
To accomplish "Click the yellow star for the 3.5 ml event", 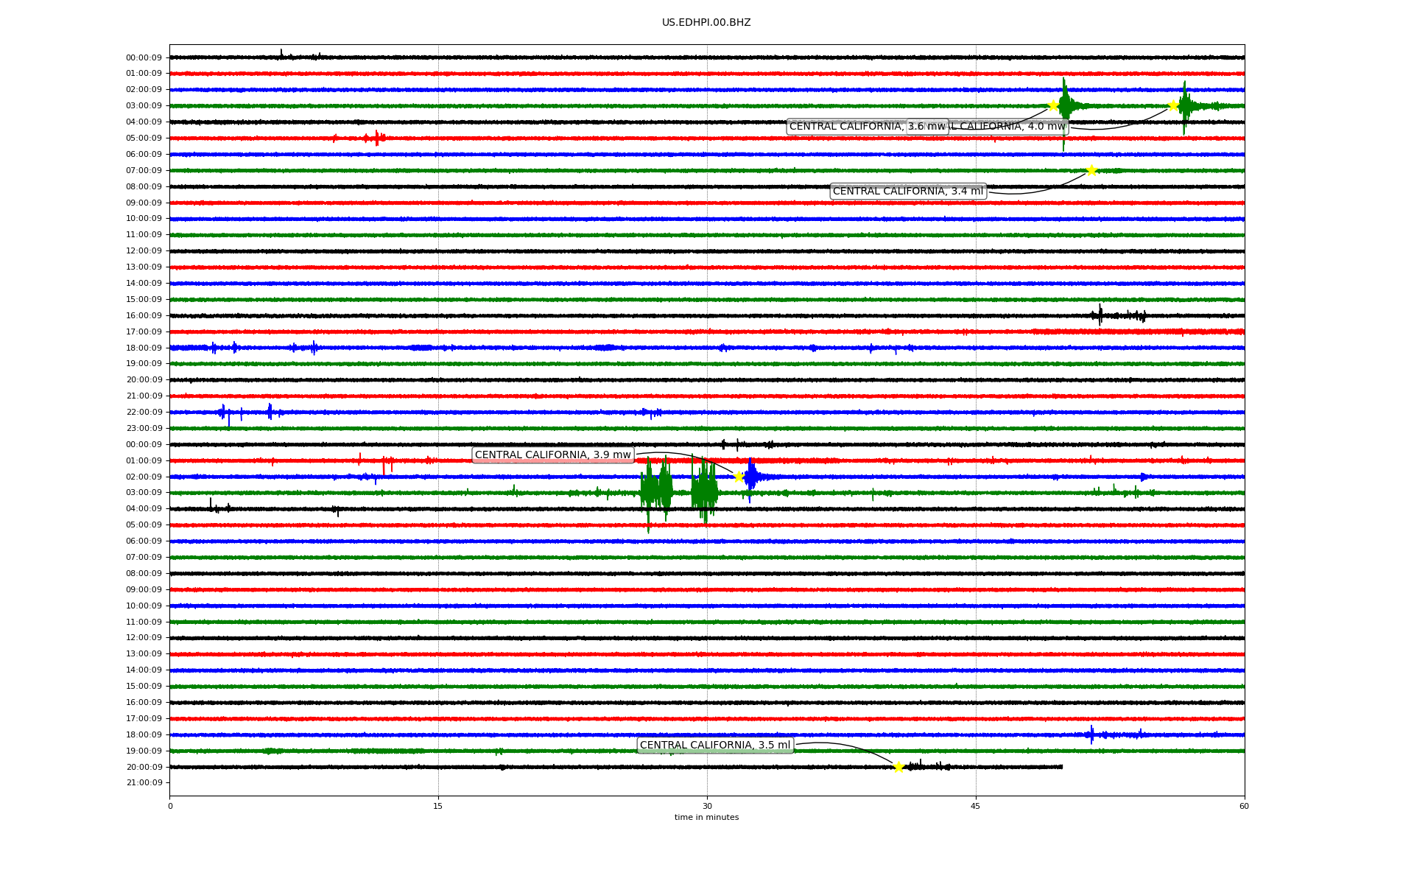I will [x=898, y=767].
